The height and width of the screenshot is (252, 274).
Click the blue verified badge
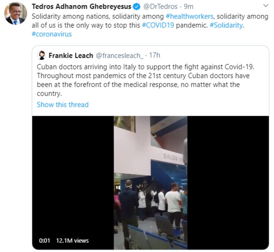(x=137, y=7)
